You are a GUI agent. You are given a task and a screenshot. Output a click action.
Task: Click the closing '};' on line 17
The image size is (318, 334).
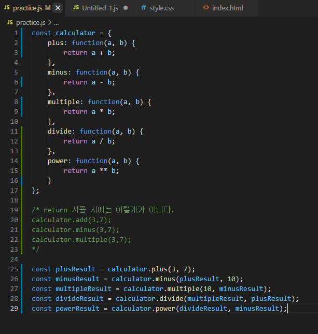point(35,191)
